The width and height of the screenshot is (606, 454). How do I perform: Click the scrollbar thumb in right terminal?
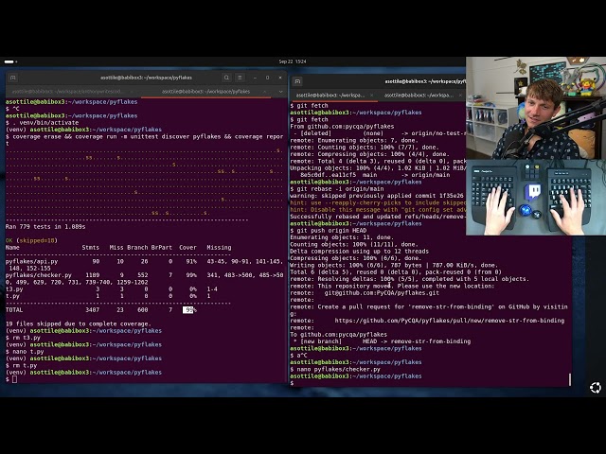pyautogui.click(x=570, y=379)
